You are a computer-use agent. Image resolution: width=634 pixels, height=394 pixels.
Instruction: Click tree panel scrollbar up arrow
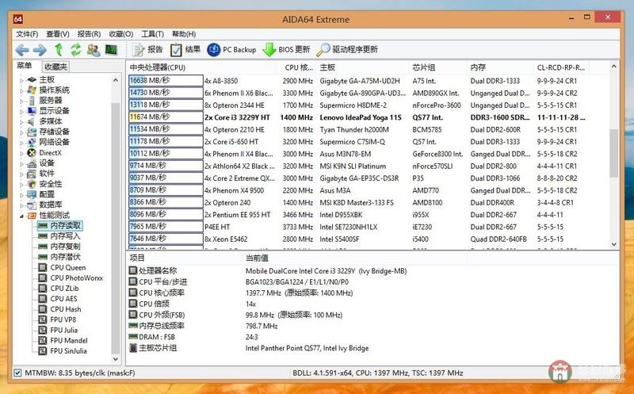point(116,80)
